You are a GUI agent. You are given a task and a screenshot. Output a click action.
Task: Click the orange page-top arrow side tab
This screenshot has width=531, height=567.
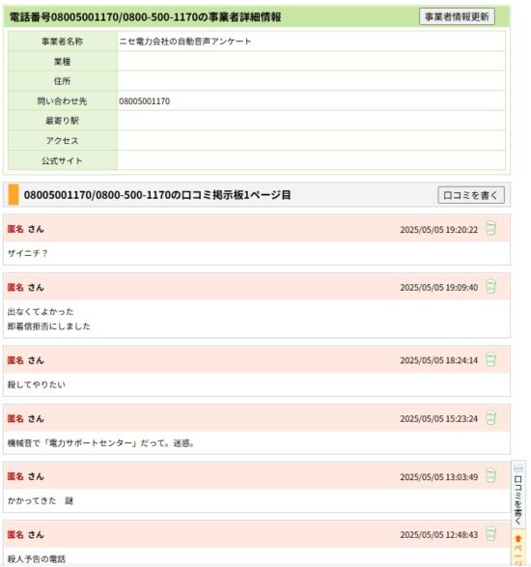(518, 548)
